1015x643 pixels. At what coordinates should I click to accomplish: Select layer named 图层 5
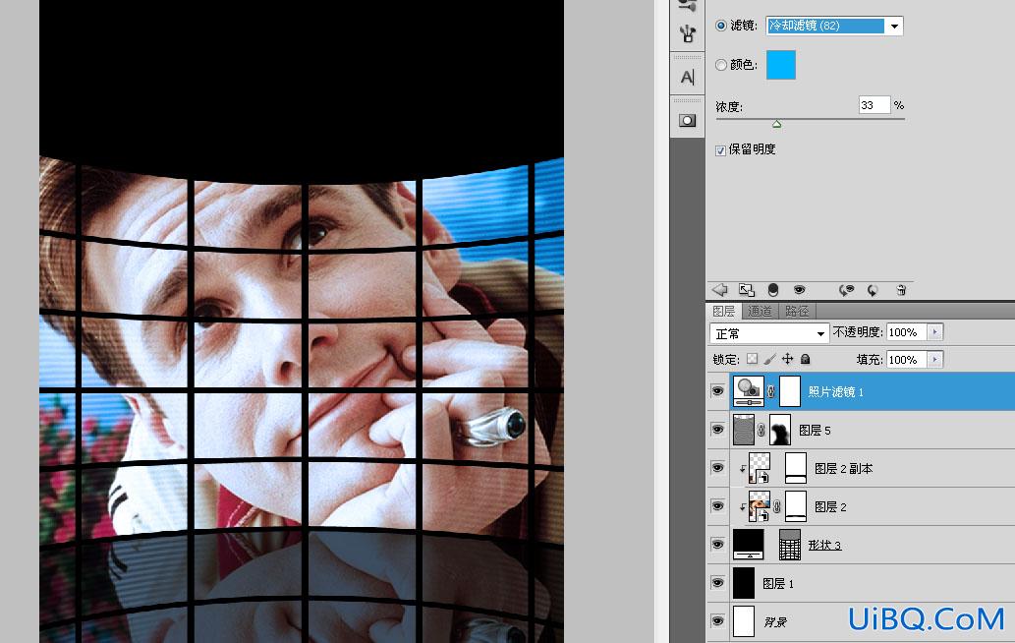[x=815, y=430]
